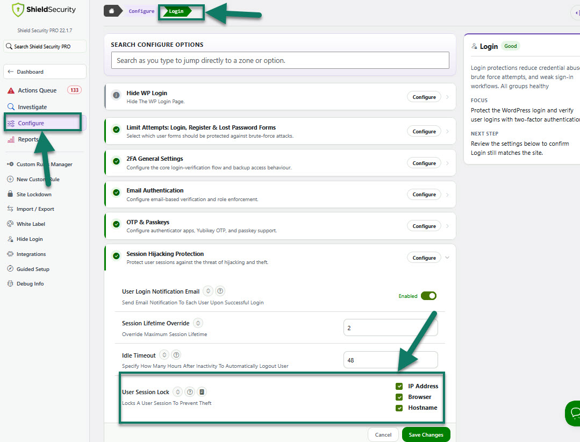The image size is (580, 442).
Task: Click the Configure breadcrumb
Action: tap(141, 11)
